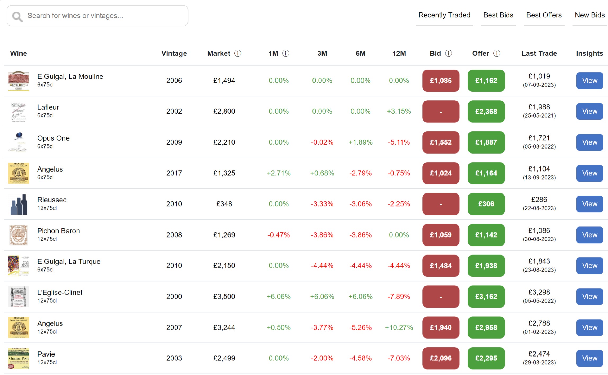Viewport: 608px width, 375px height.
Task: Click the Bid column info icon
Action: [x=449, y=53]
